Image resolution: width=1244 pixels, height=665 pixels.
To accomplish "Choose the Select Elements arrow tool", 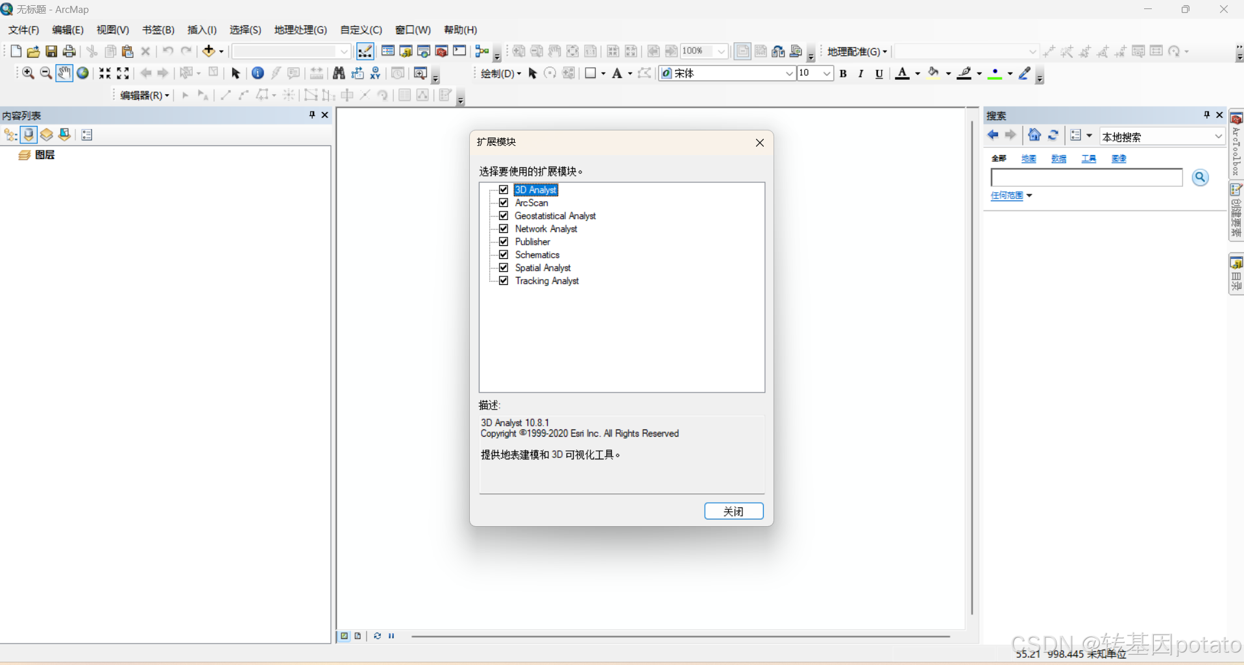I will tap(236, 73).
